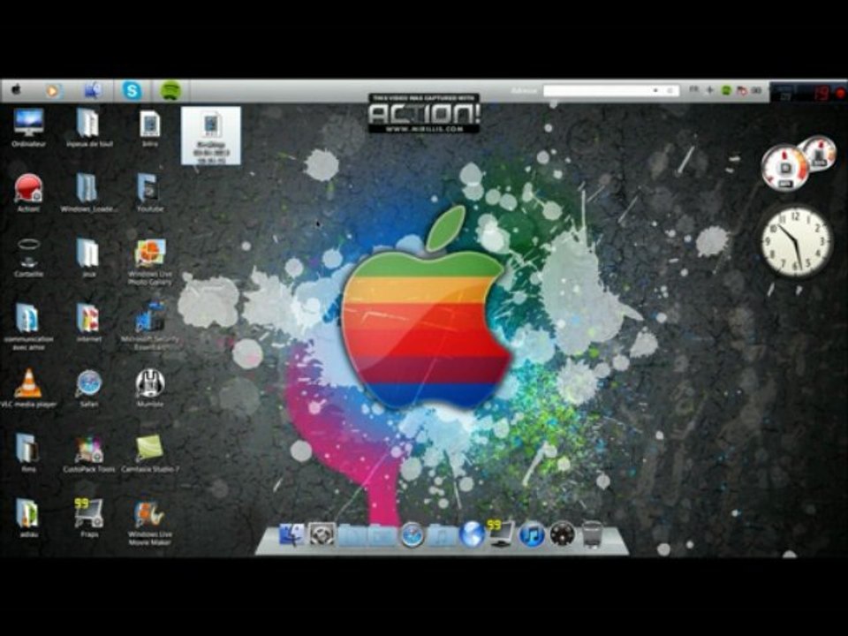Launch the media player taskbar icon
Viewport: 848px width, 636px height.
pos(53,91)
